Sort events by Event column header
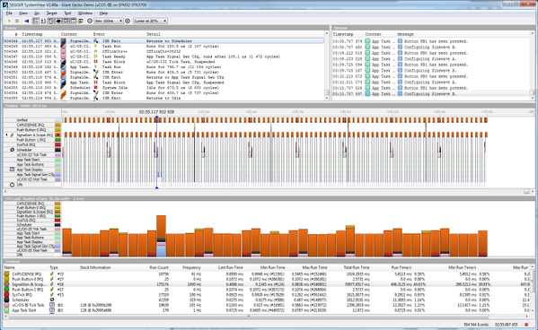This screenshot has height=330, width=538. pos(99,34)
